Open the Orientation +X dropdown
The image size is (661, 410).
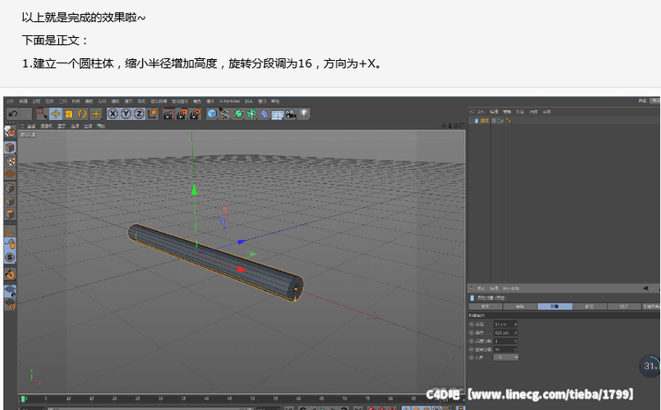click(506, 357)
